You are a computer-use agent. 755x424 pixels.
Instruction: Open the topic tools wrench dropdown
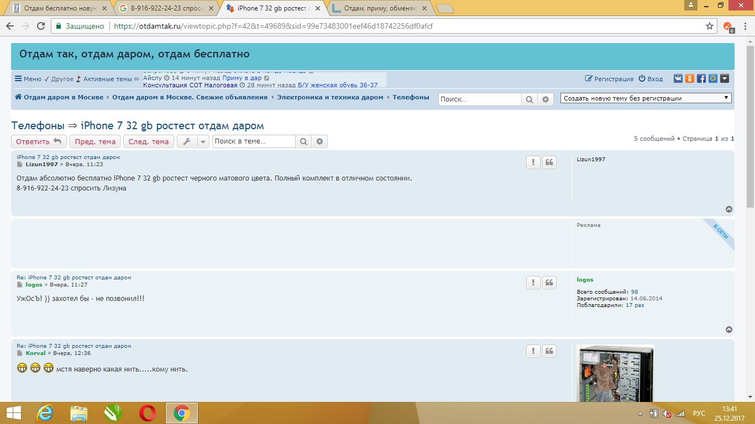[x=193, y=141]
